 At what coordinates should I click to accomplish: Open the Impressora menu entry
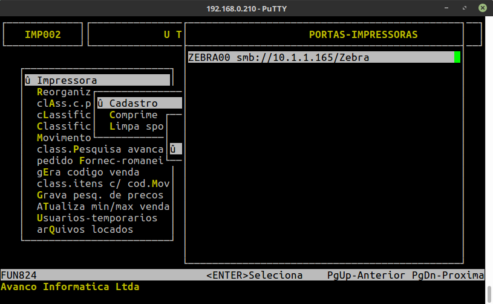67,81
